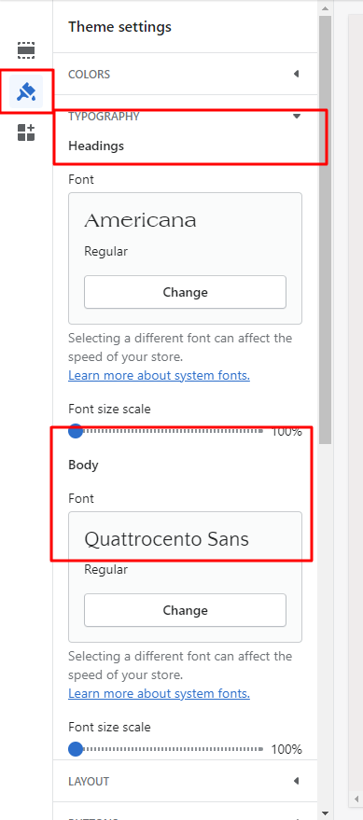363x820 pixels.
Task: Expand the COLORS section arrow
Action: tap(296, 74)
